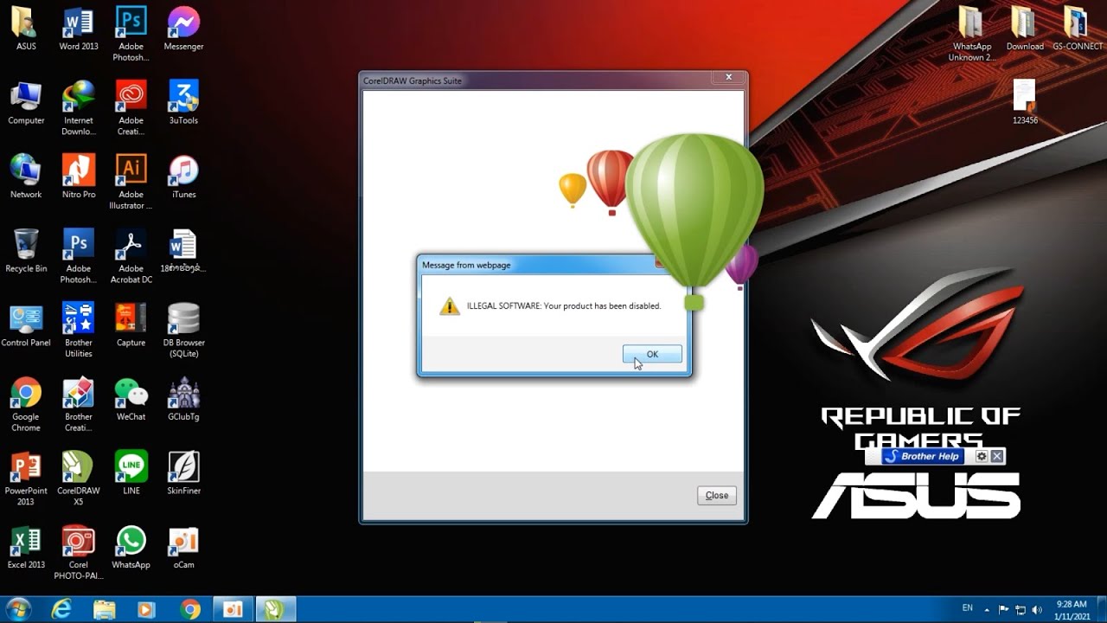Open Google Chrome from the taskbar

[190, 609]
